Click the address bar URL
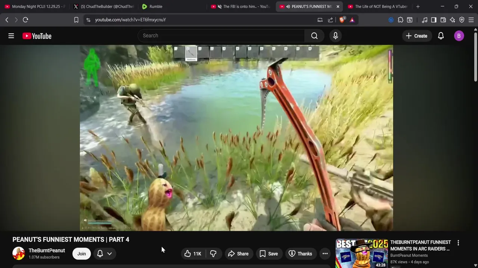Image resolution: width=478 pixels, height=268 pixels. (130, 20)
